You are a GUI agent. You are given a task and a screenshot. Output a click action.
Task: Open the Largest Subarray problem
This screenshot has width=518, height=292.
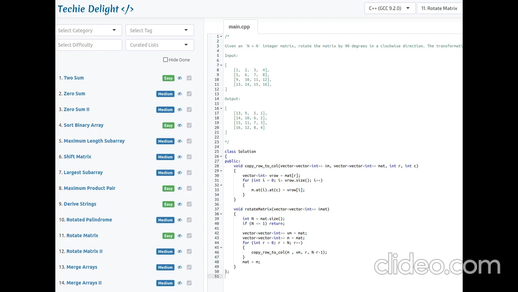(83, 172)
